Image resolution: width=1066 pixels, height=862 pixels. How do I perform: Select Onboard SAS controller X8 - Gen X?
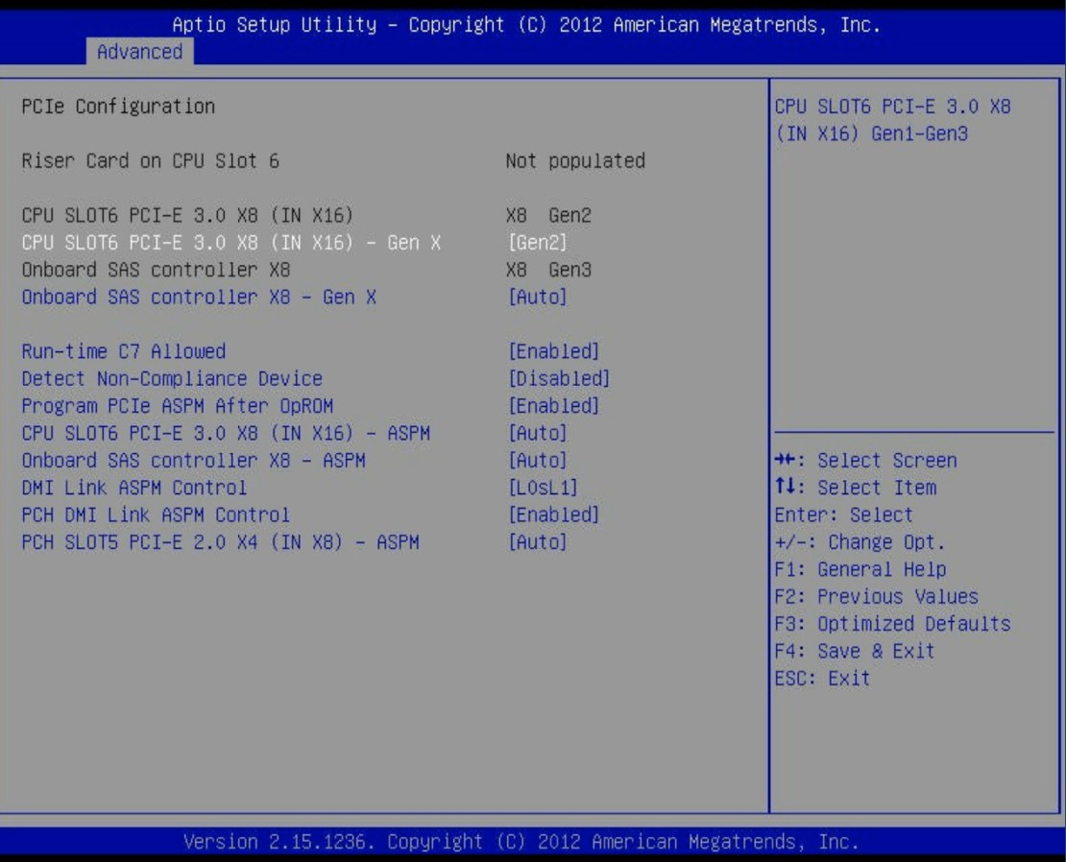(x=199, y=297)
